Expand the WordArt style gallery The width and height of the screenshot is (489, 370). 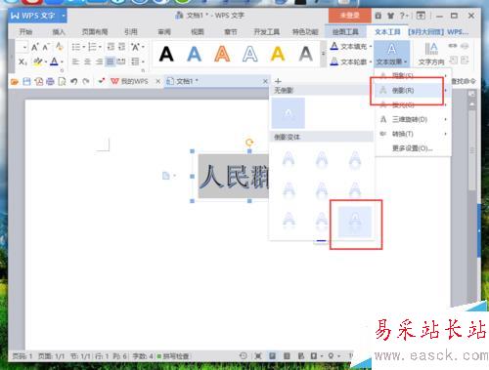(x=323, y=54)
